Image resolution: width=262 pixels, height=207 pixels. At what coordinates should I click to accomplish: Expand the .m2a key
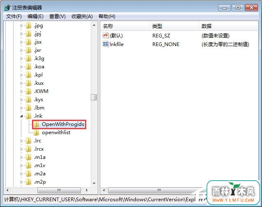tap(21, 174)
